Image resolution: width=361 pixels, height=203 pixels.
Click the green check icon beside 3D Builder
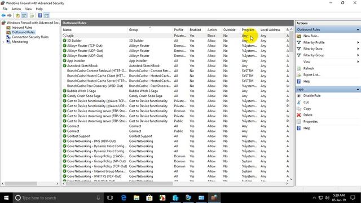[64, 41]
